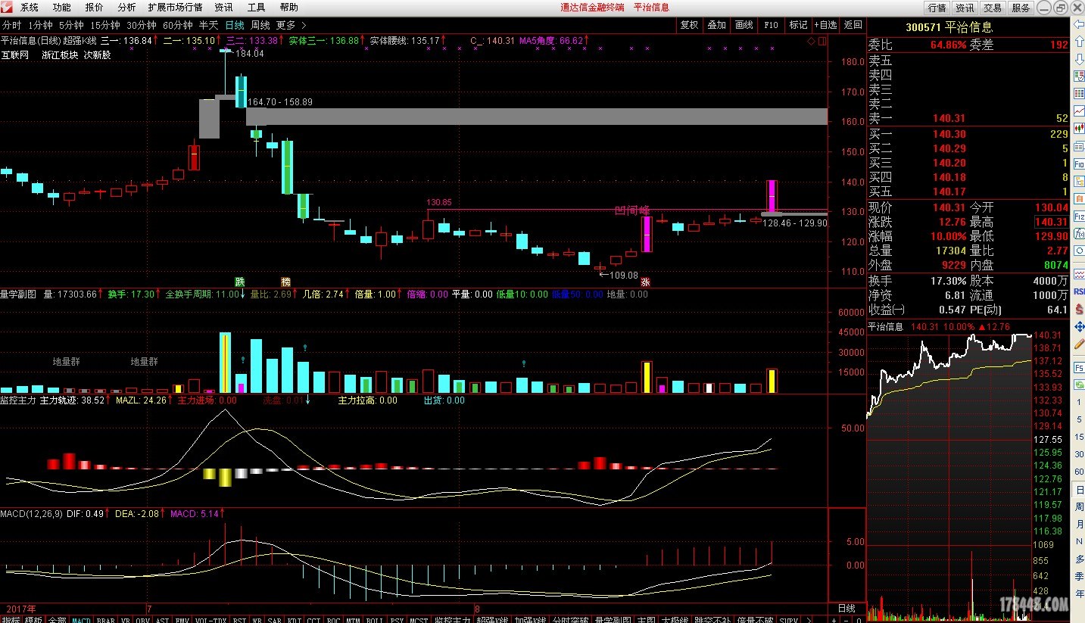The width and height of the screenshot is (1085, 623).
Task: Switch to 15-minute period in sidebar
Action: pos(1078,437)
